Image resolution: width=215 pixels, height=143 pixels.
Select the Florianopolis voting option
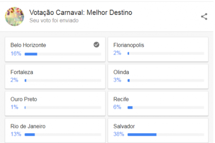[x=158, y=49]
